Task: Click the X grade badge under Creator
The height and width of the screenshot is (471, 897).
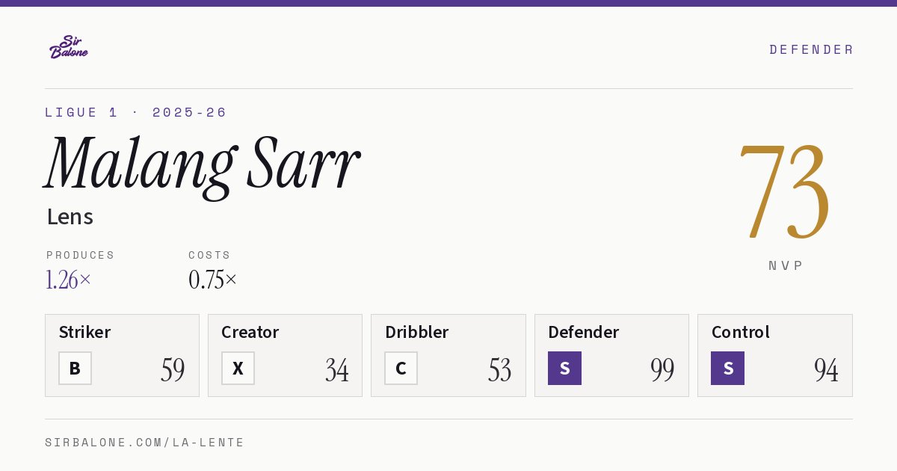Action: point(238,368)
